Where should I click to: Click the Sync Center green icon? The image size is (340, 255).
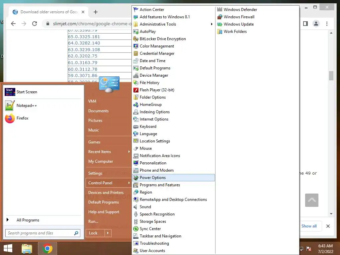point(136,229)
